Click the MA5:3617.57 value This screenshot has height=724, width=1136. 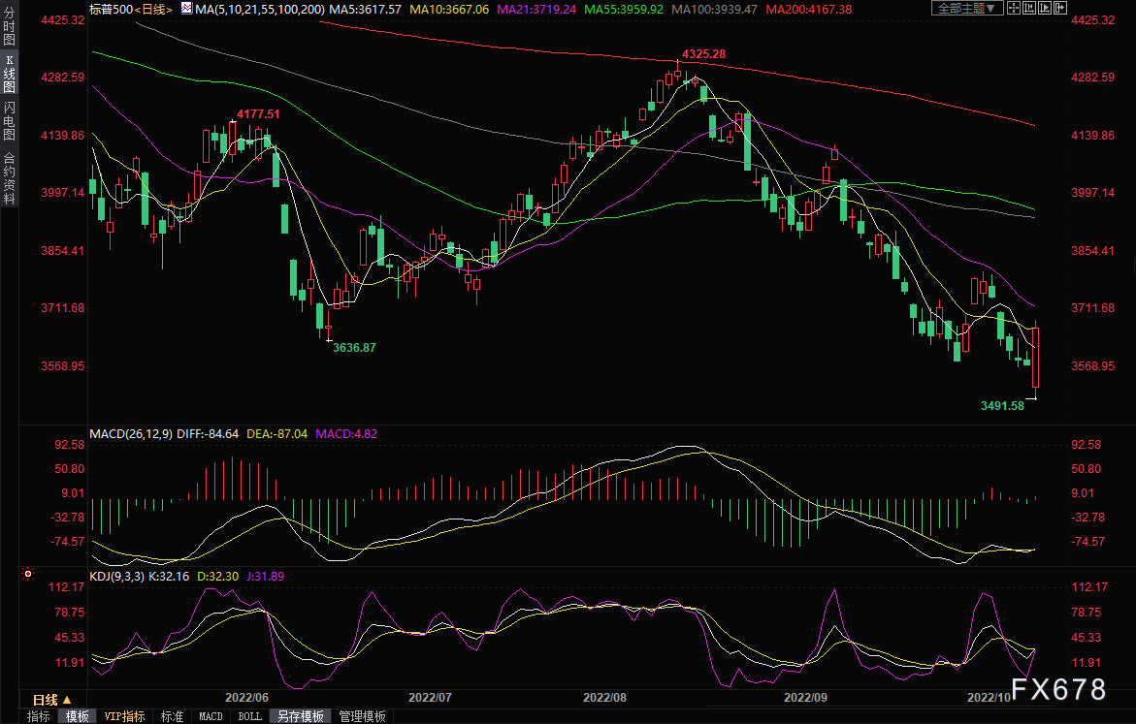click(365, 10)
